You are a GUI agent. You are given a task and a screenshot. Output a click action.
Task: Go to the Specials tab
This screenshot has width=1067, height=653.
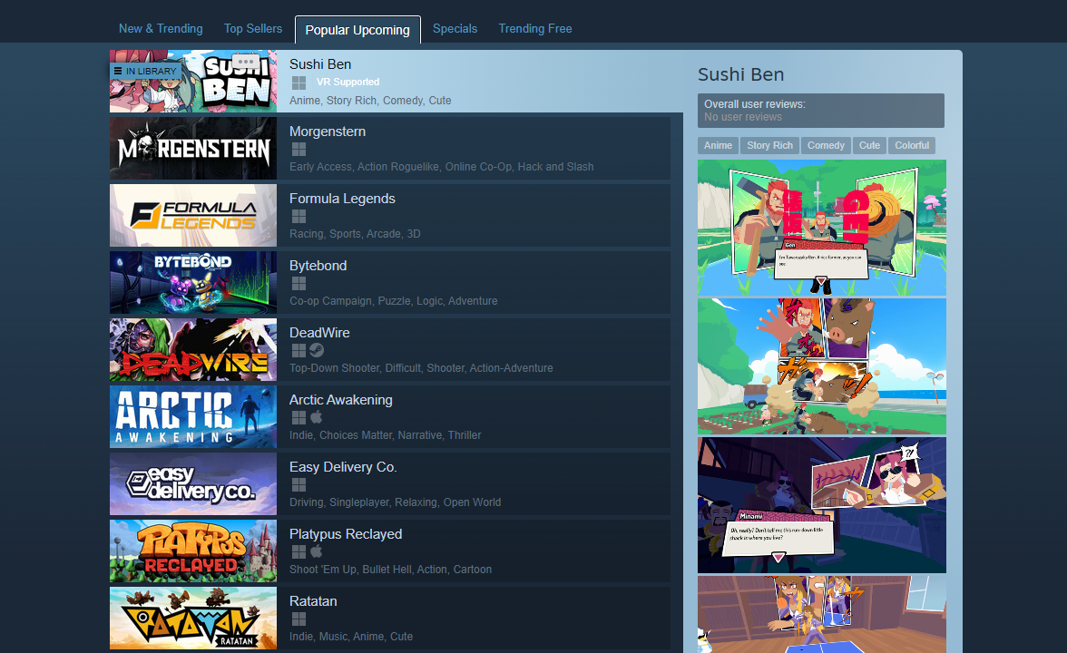455,28
